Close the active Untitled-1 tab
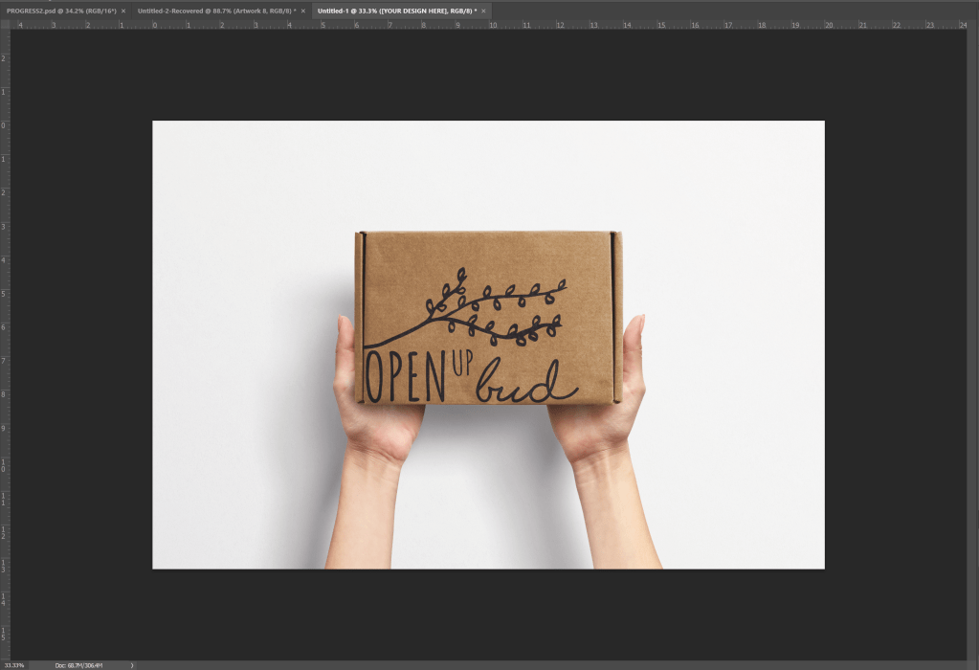 coord(484,11)
